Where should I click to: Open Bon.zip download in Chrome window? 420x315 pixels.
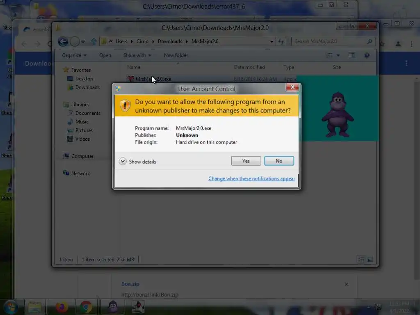click(130, 284)
